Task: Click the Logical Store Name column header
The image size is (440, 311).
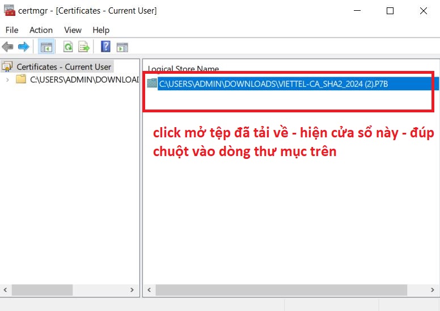Action: 183,68
